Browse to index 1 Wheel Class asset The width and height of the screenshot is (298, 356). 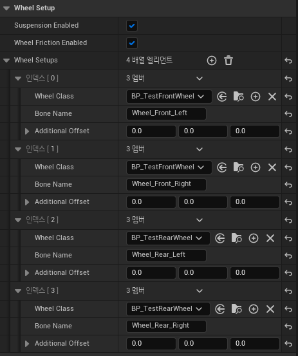239,167
